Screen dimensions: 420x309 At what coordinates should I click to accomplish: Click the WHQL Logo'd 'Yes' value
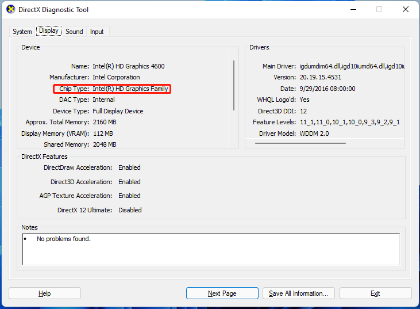[x=305, y=100]
